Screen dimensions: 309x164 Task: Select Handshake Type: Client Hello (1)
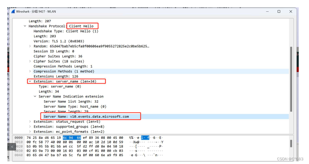pyautogui.click(x=66, y=31)
